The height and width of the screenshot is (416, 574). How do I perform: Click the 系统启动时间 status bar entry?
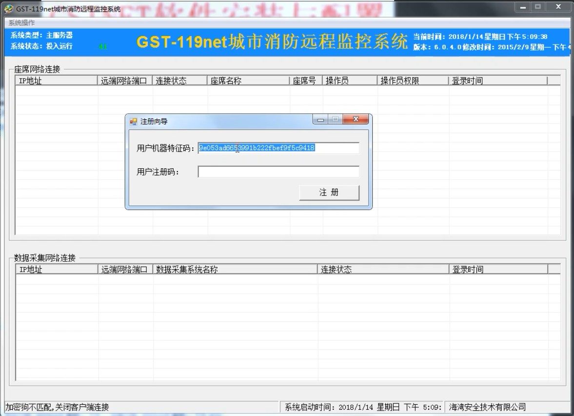363,407
